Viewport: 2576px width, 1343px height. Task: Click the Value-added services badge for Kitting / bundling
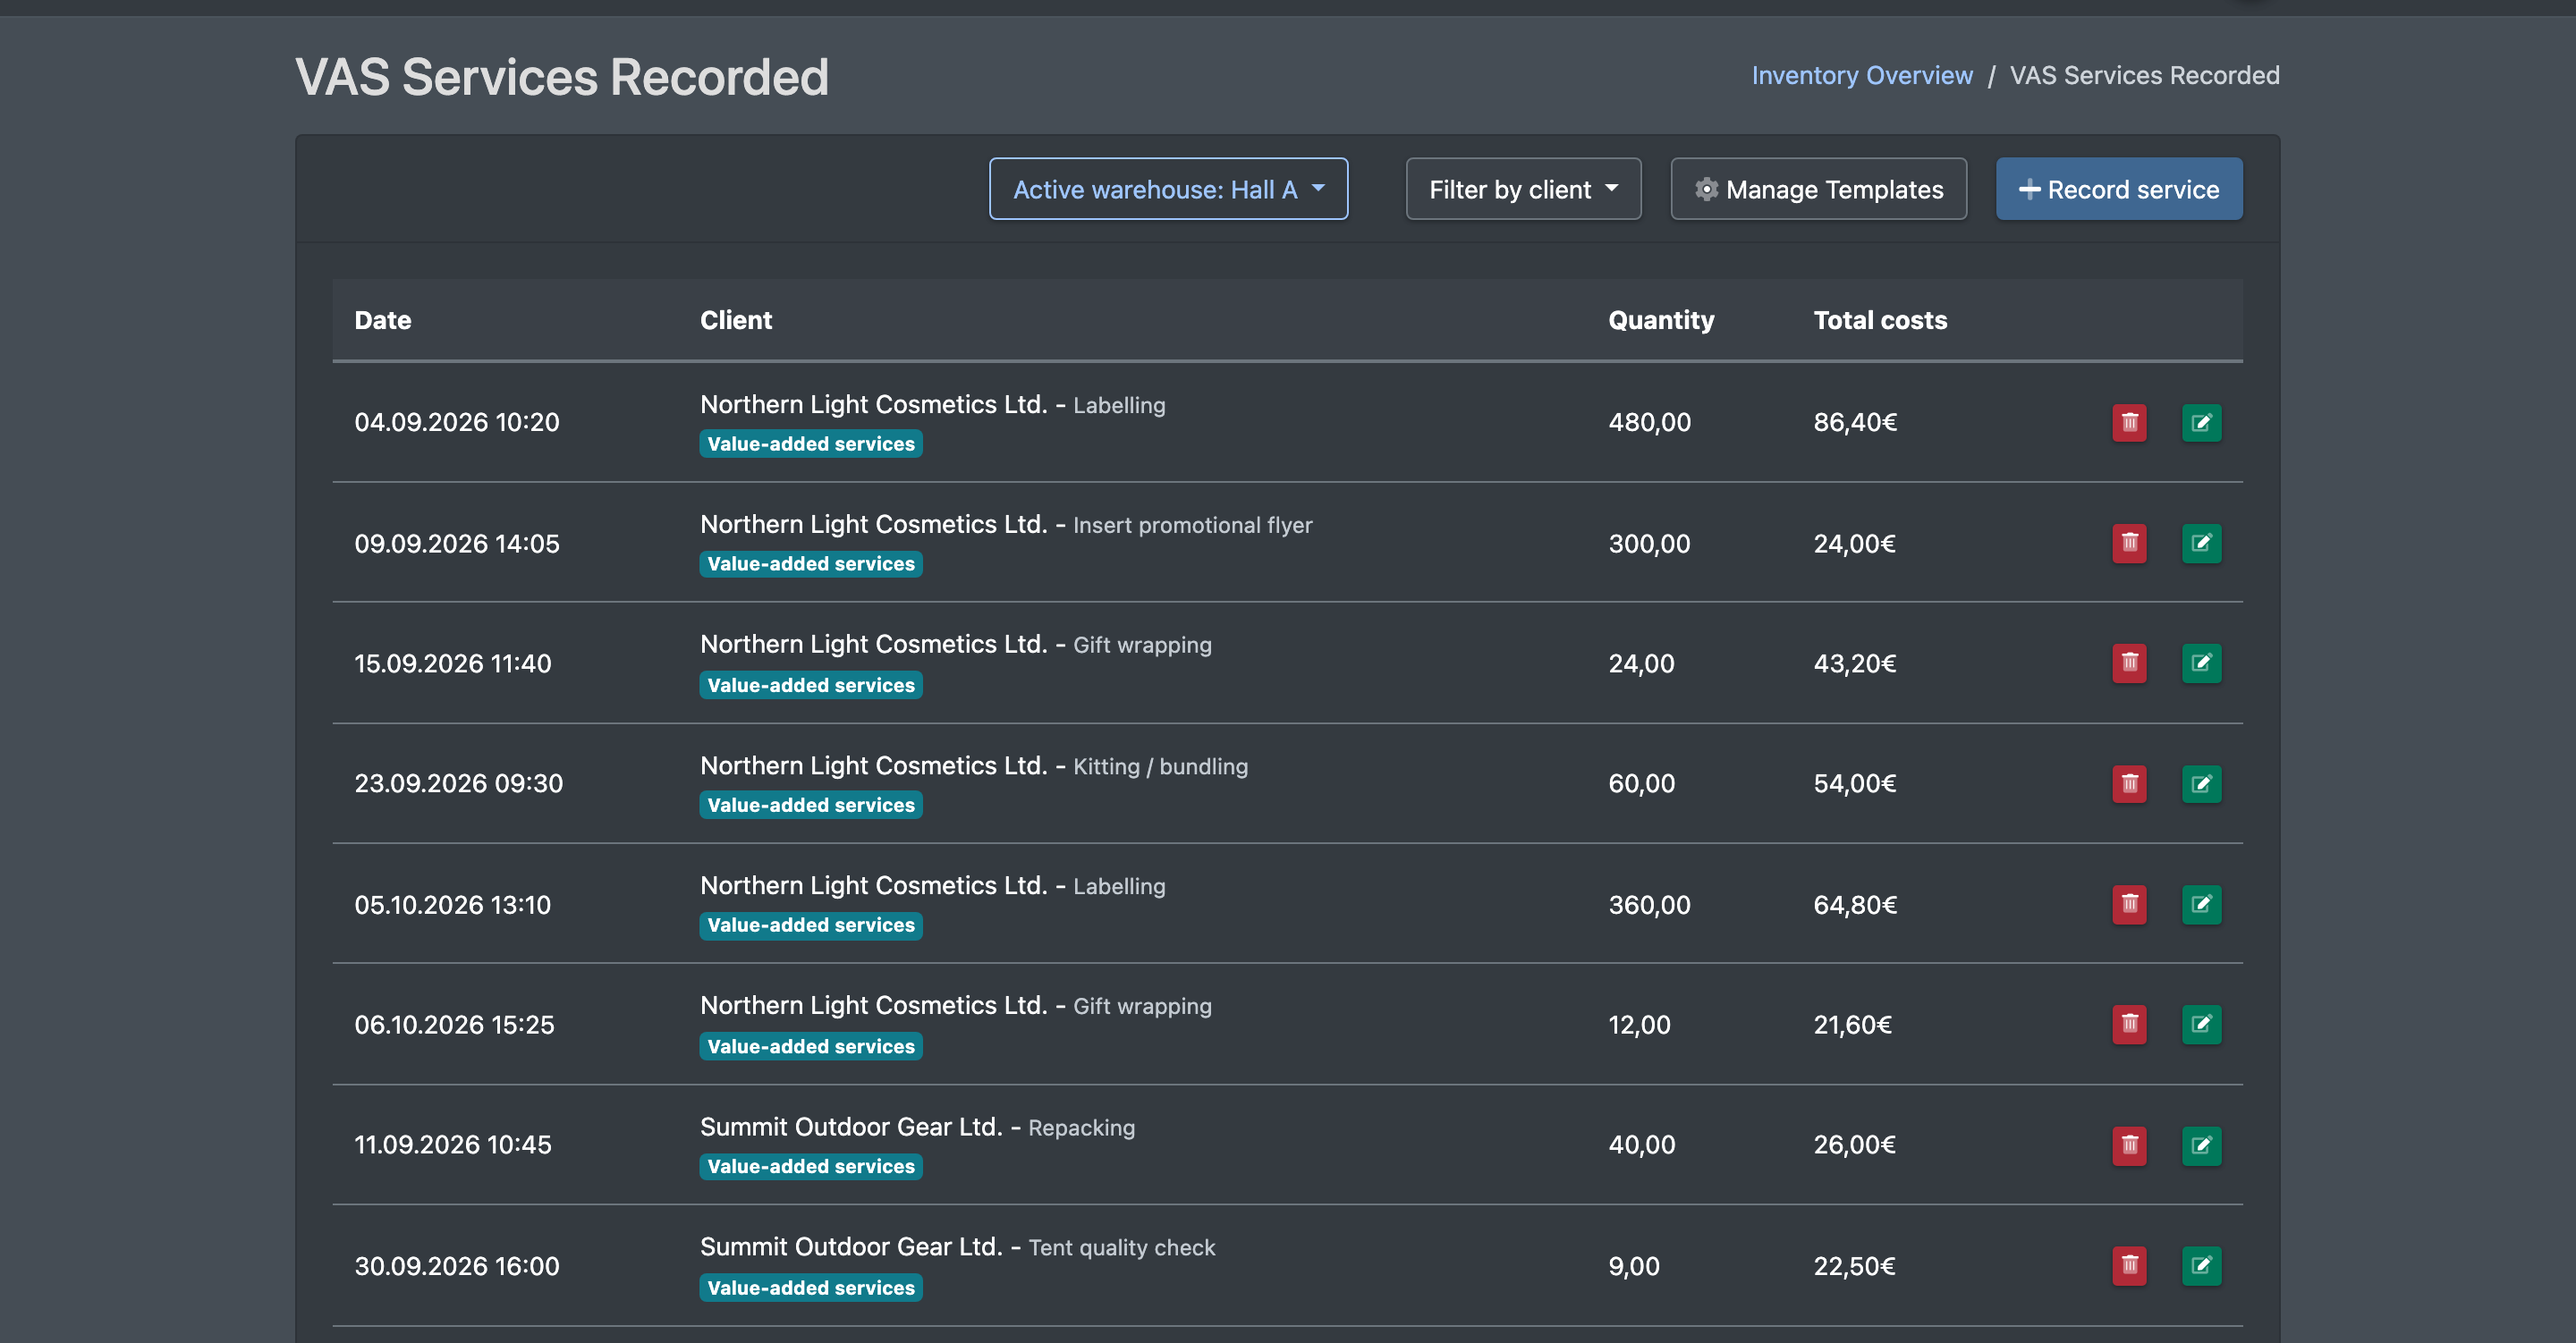click(811, 805)
